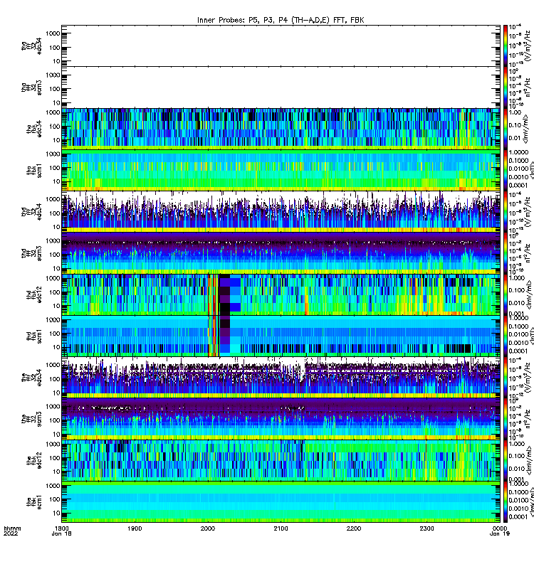
Task: Click the color bar beside the fff edc34 panel
Action: click(506, 378)
